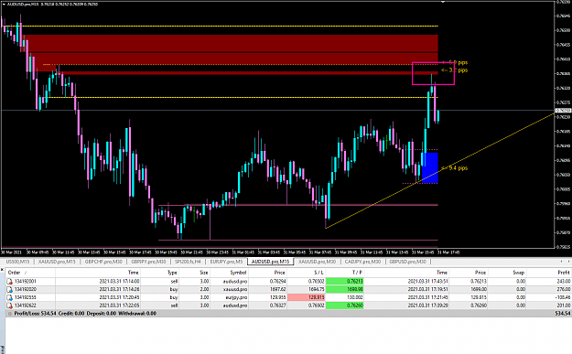The height and width of the screenshot is (354, 572).
Task: Click the green T/P cell 1699.00 for xauusd.pro
Action: pyautogui.click(x=345, y=289)
